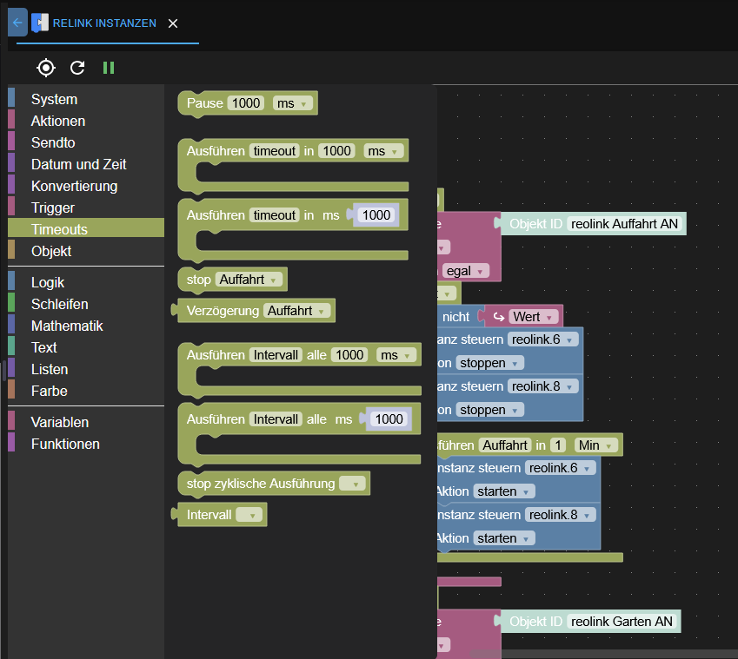Viewport: 738px width, 659px height.
Task: Edit the 1000 value in Pause block
Action: (x=246, y=103)
